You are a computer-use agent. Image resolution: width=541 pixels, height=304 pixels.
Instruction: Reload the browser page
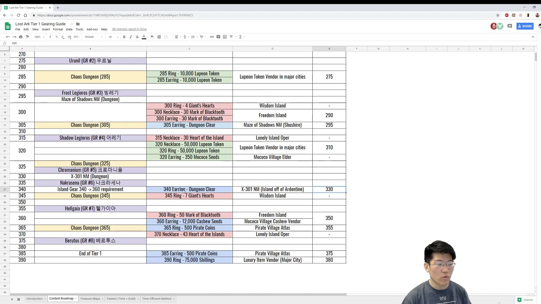(18, 15)
